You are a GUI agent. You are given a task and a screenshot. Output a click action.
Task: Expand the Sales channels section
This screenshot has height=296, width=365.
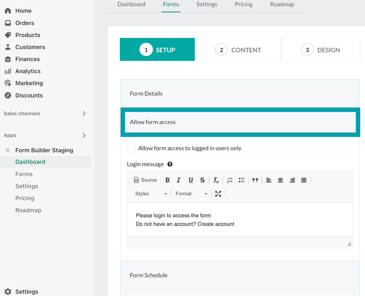[x=84, y=114]
